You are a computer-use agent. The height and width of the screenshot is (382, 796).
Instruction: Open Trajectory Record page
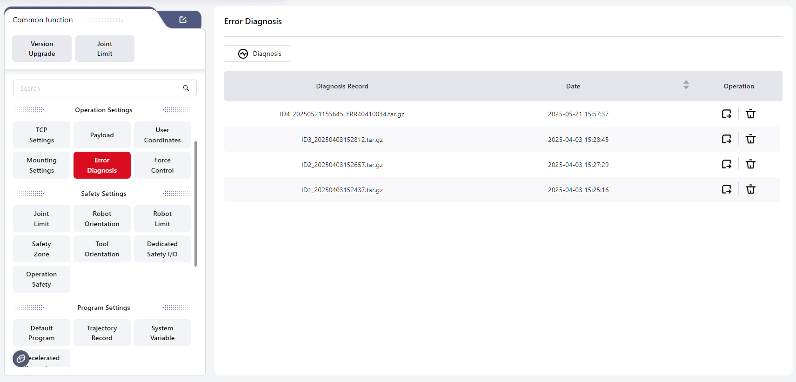click(102, 333)
